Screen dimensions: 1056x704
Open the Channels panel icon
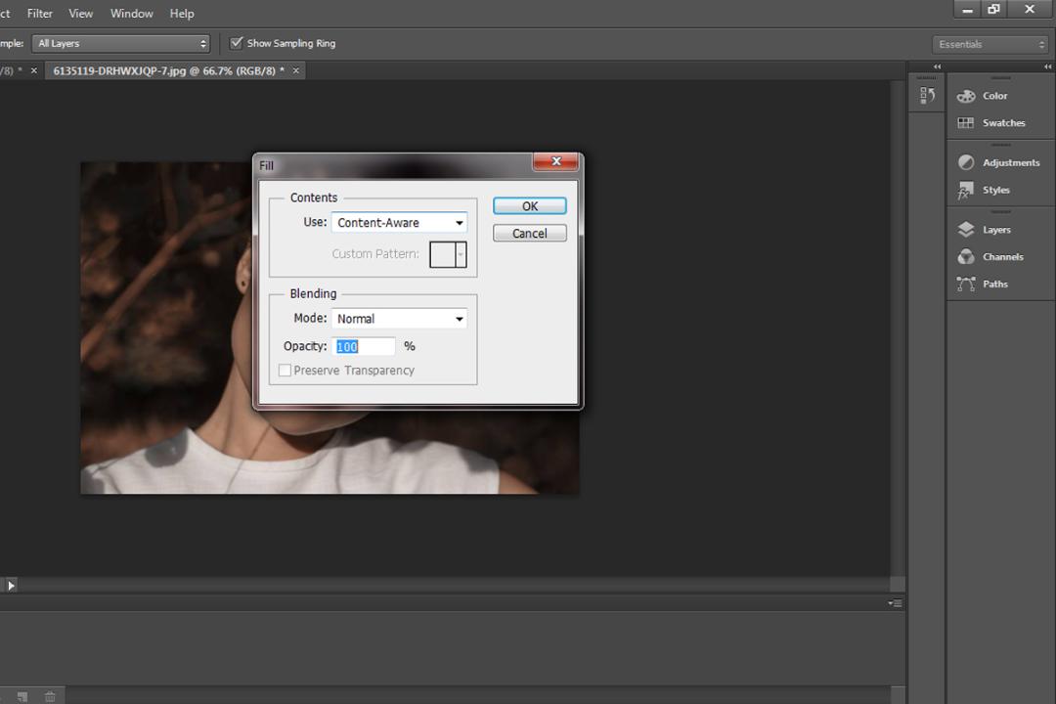pos(966,257)
